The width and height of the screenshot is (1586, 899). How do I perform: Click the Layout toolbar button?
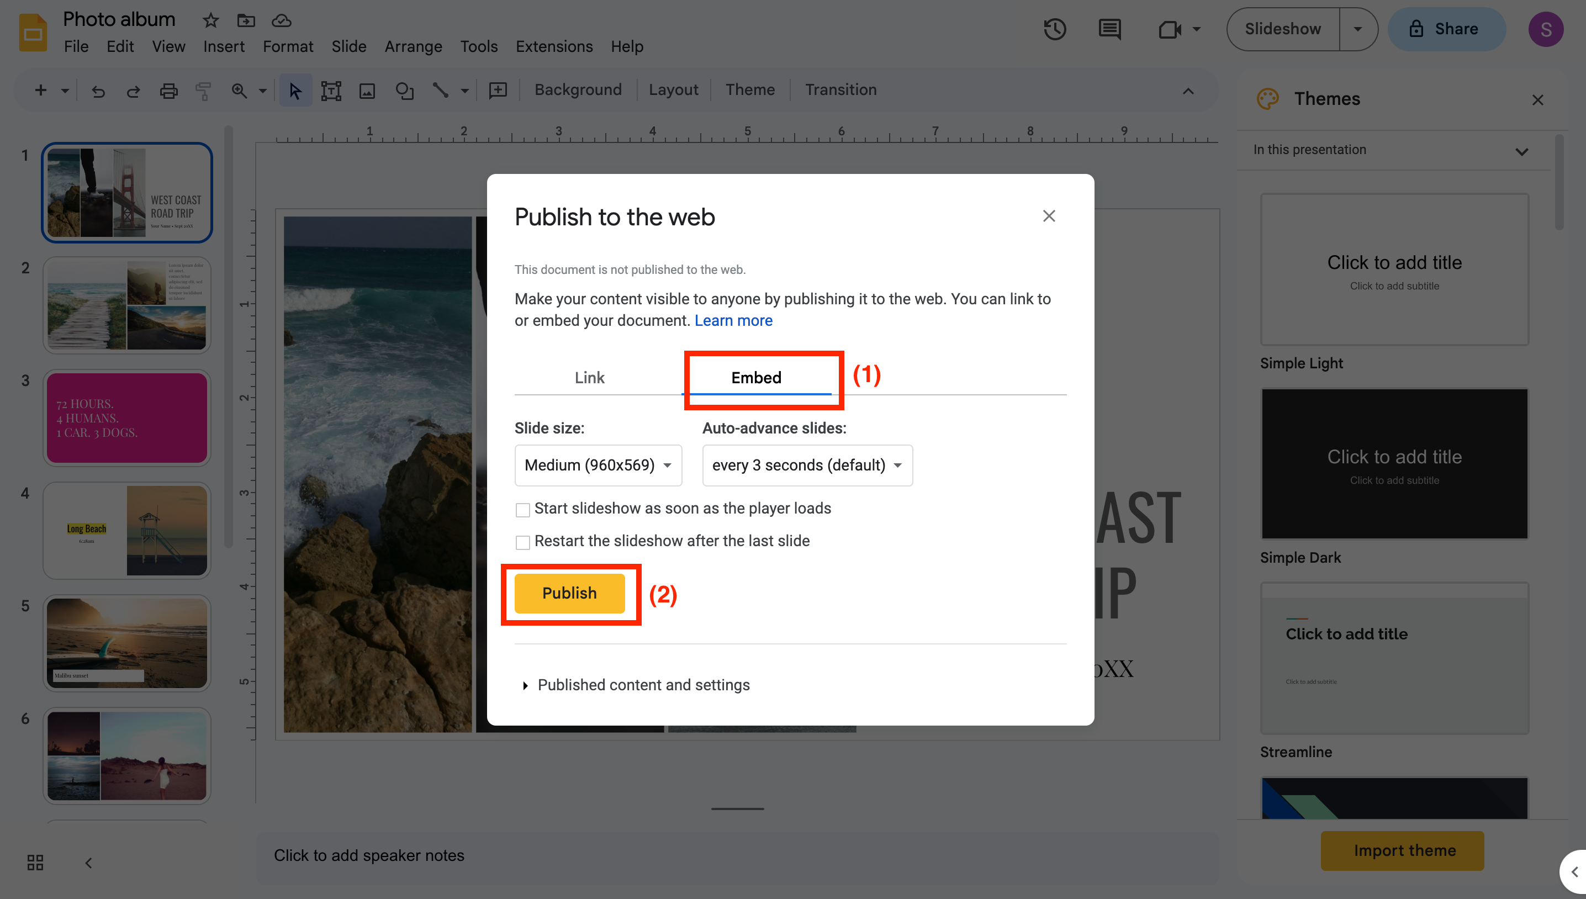click(x=673, y=89)
